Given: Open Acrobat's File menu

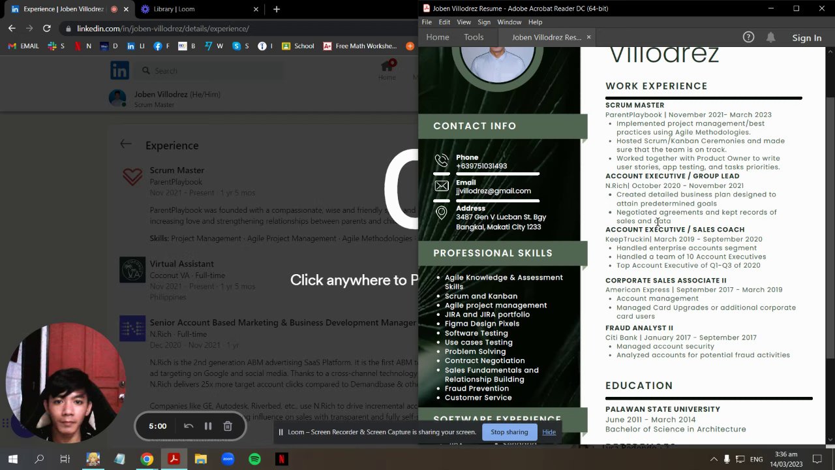Looking at the screenshot, I should (427, 22).
